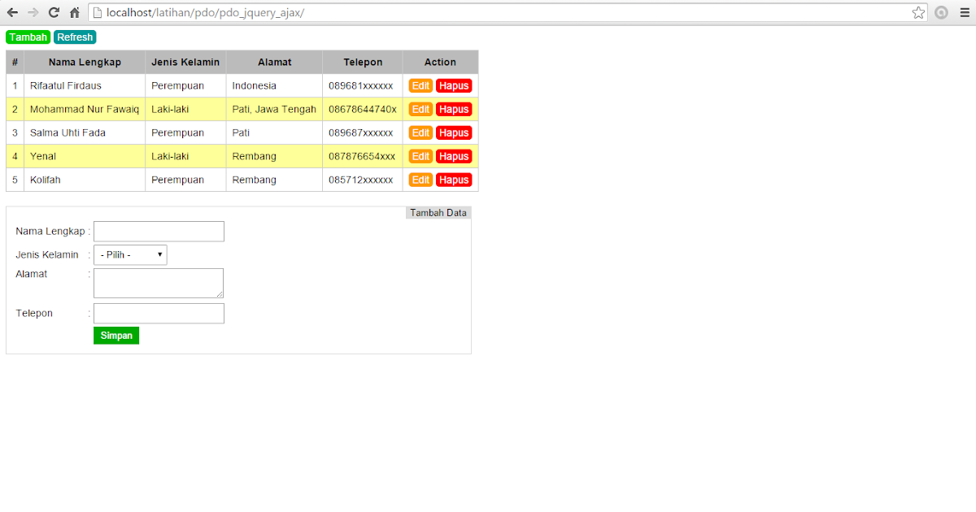Select '- Pilih -' in the gender dropdown
This screenshot has height=512, width=976.
(130, 254)
